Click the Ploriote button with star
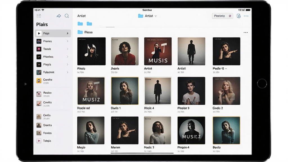Image resolution: width=288 pixels, height=162 pixels. pos(223,16)
